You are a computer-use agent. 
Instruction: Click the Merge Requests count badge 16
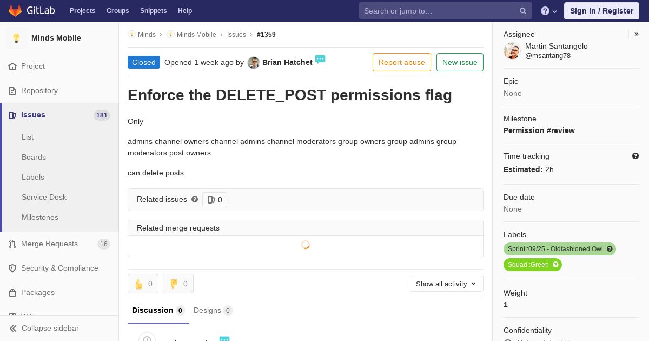(104, 244)
